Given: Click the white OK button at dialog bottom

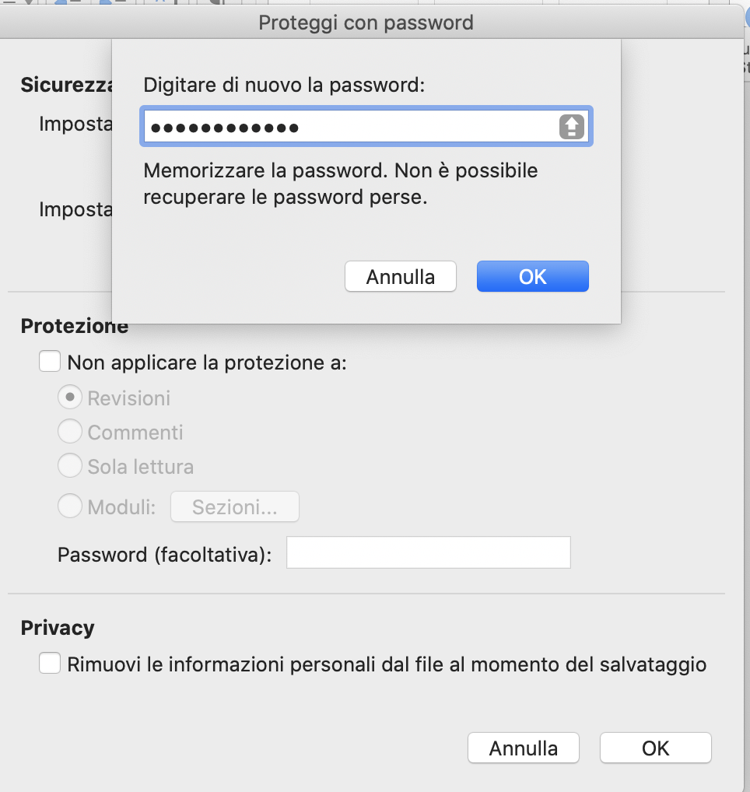Looking at the screenshot, I should [x=656, y=748].
